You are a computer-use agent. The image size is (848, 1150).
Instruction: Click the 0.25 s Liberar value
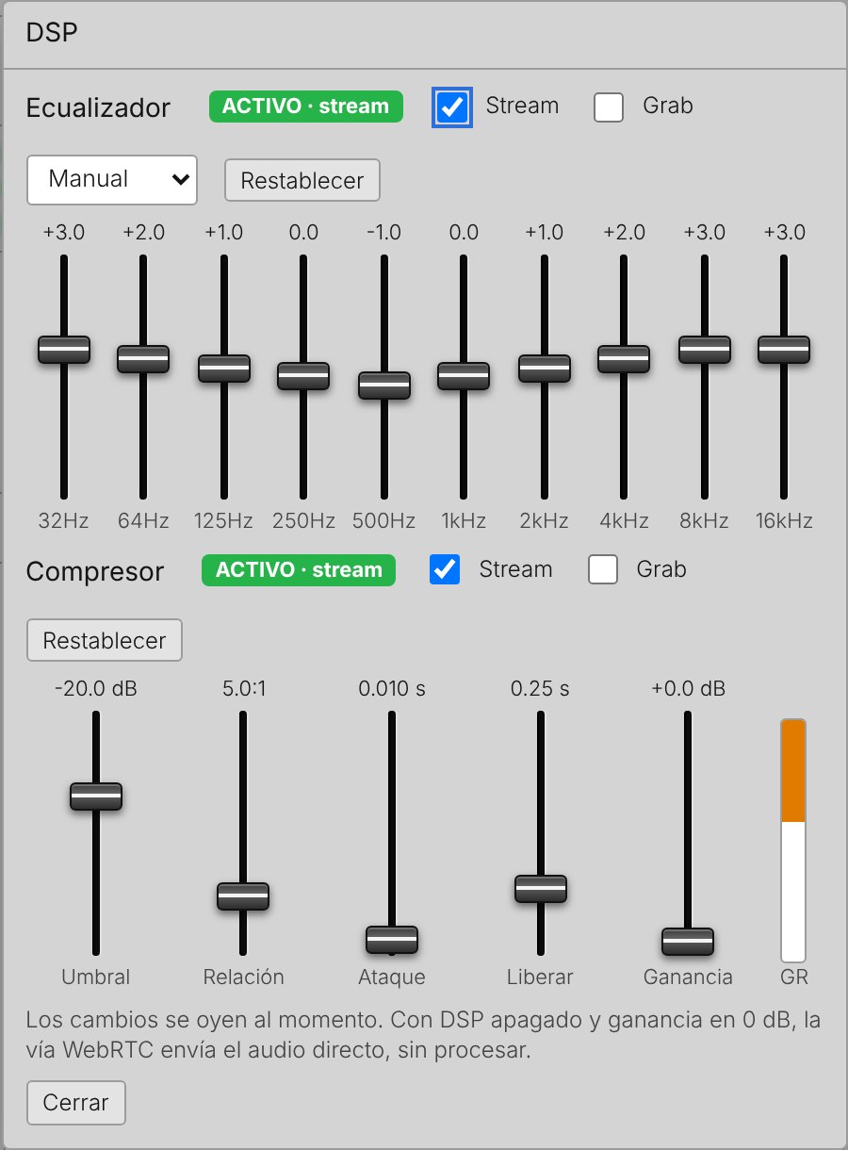541,689
